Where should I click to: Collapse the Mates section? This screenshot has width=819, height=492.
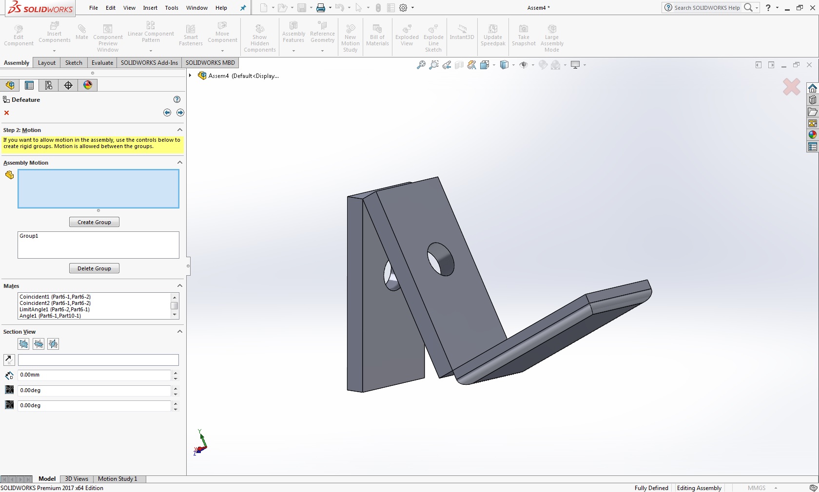[179, 286]
